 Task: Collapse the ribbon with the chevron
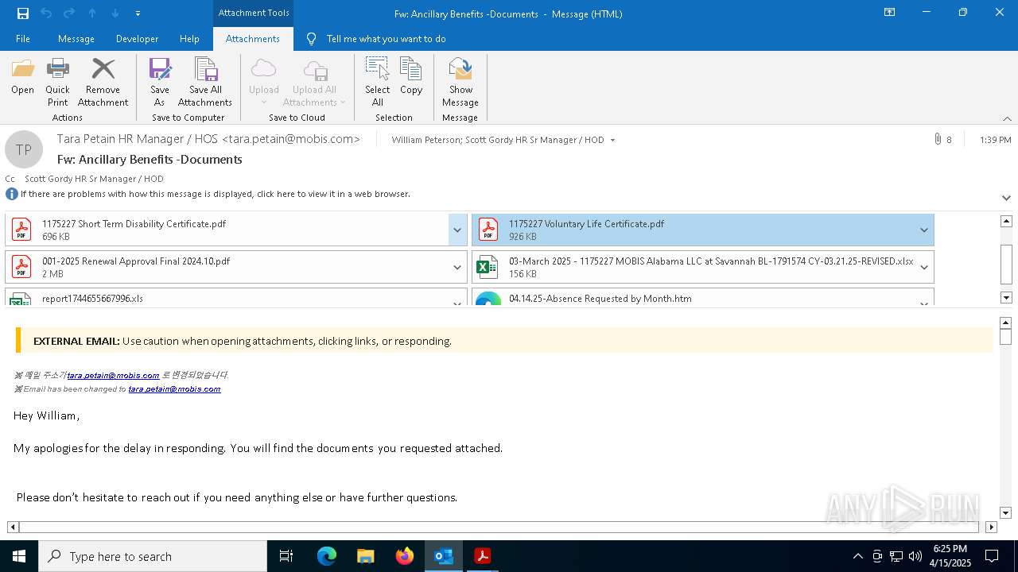coord(1007,118)
